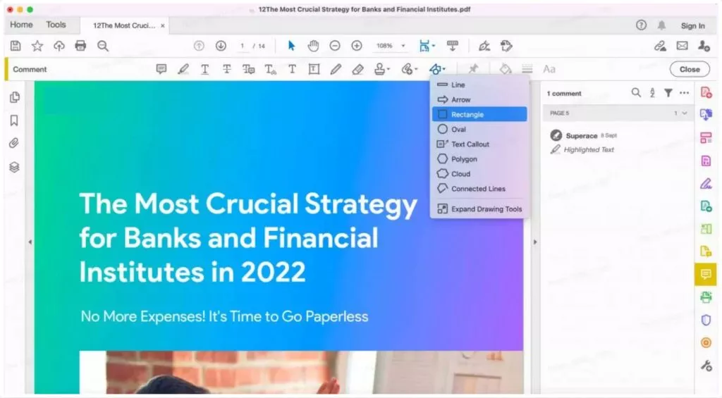Select the highlight text tool
The width and height of the screenshot is (722, 398).
183,69
